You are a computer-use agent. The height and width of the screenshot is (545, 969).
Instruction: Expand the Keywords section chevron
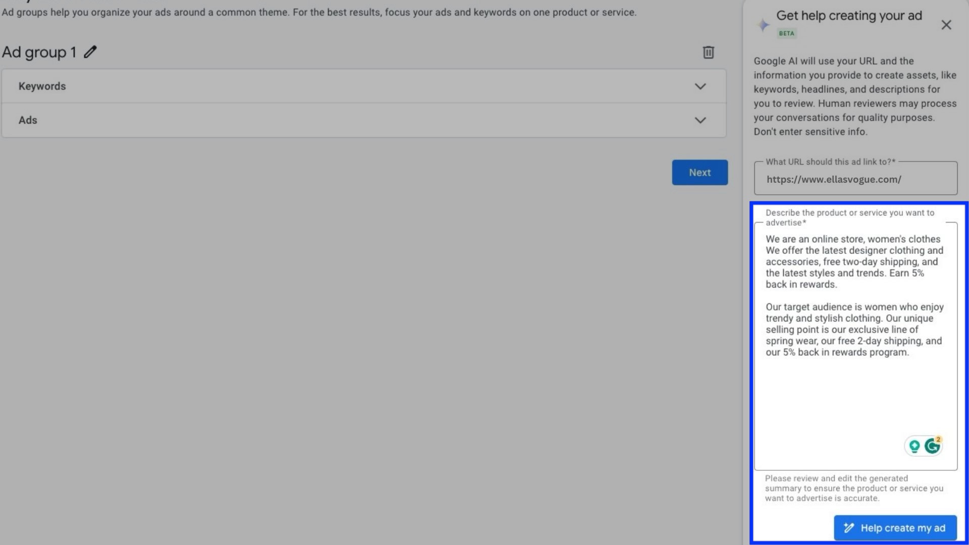[x=700, y=86]
